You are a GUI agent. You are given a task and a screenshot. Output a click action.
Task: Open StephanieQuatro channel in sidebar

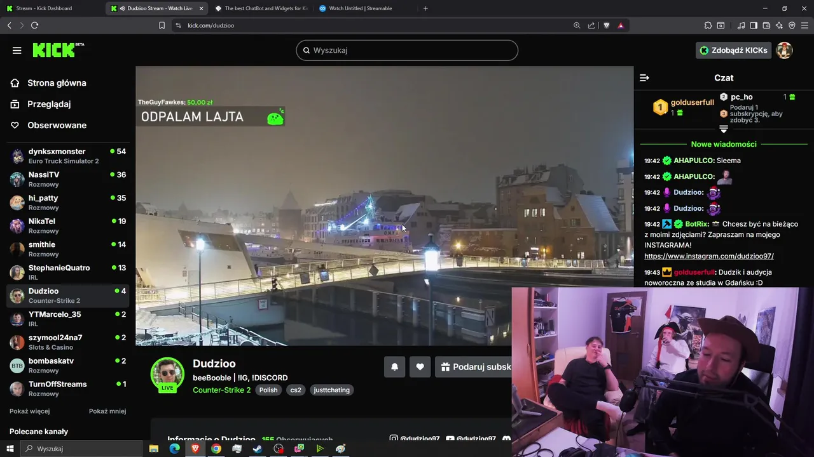(68, 272)
